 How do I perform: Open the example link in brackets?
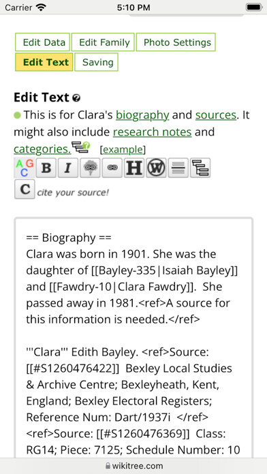(x=123, y=150)
